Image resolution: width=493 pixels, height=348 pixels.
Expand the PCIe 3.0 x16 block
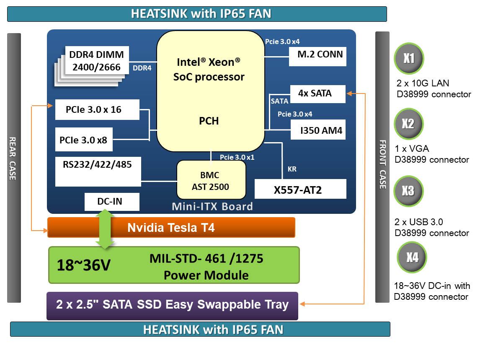pos(97,109)
